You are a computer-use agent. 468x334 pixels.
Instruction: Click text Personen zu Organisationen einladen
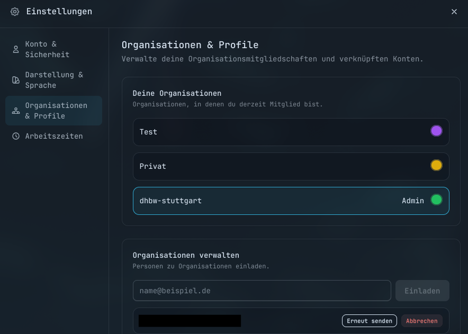201,266
